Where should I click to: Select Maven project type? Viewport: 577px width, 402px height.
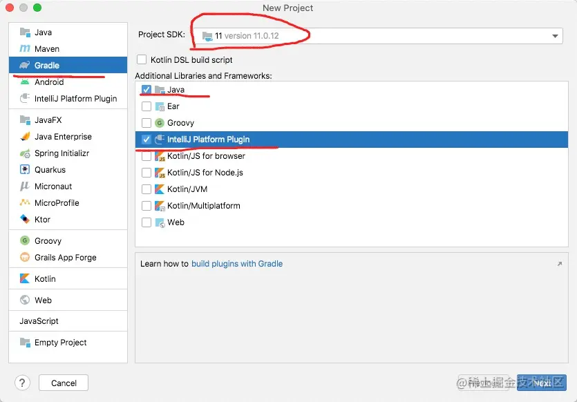(68, 48)
